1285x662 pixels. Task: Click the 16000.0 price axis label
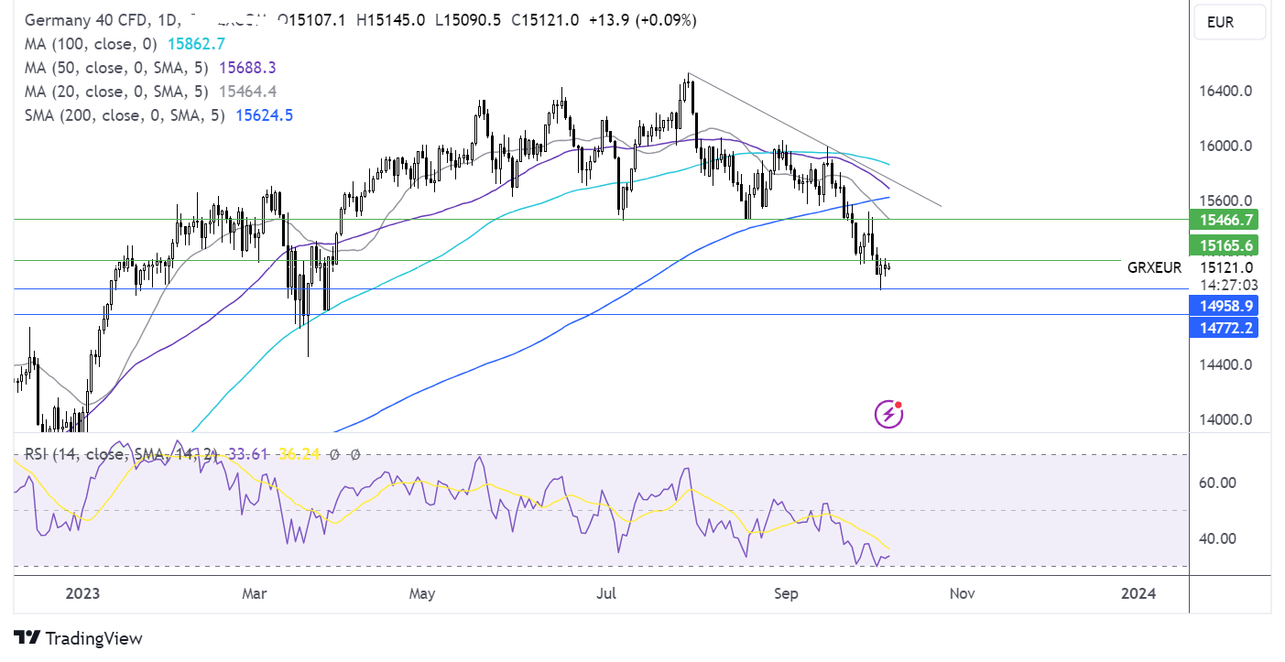coord(1226,147)
